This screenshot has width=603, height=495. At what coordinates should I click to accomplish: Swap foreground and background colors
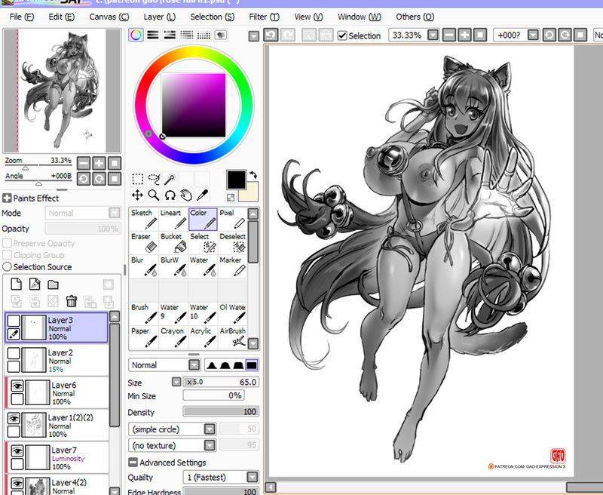253,175
